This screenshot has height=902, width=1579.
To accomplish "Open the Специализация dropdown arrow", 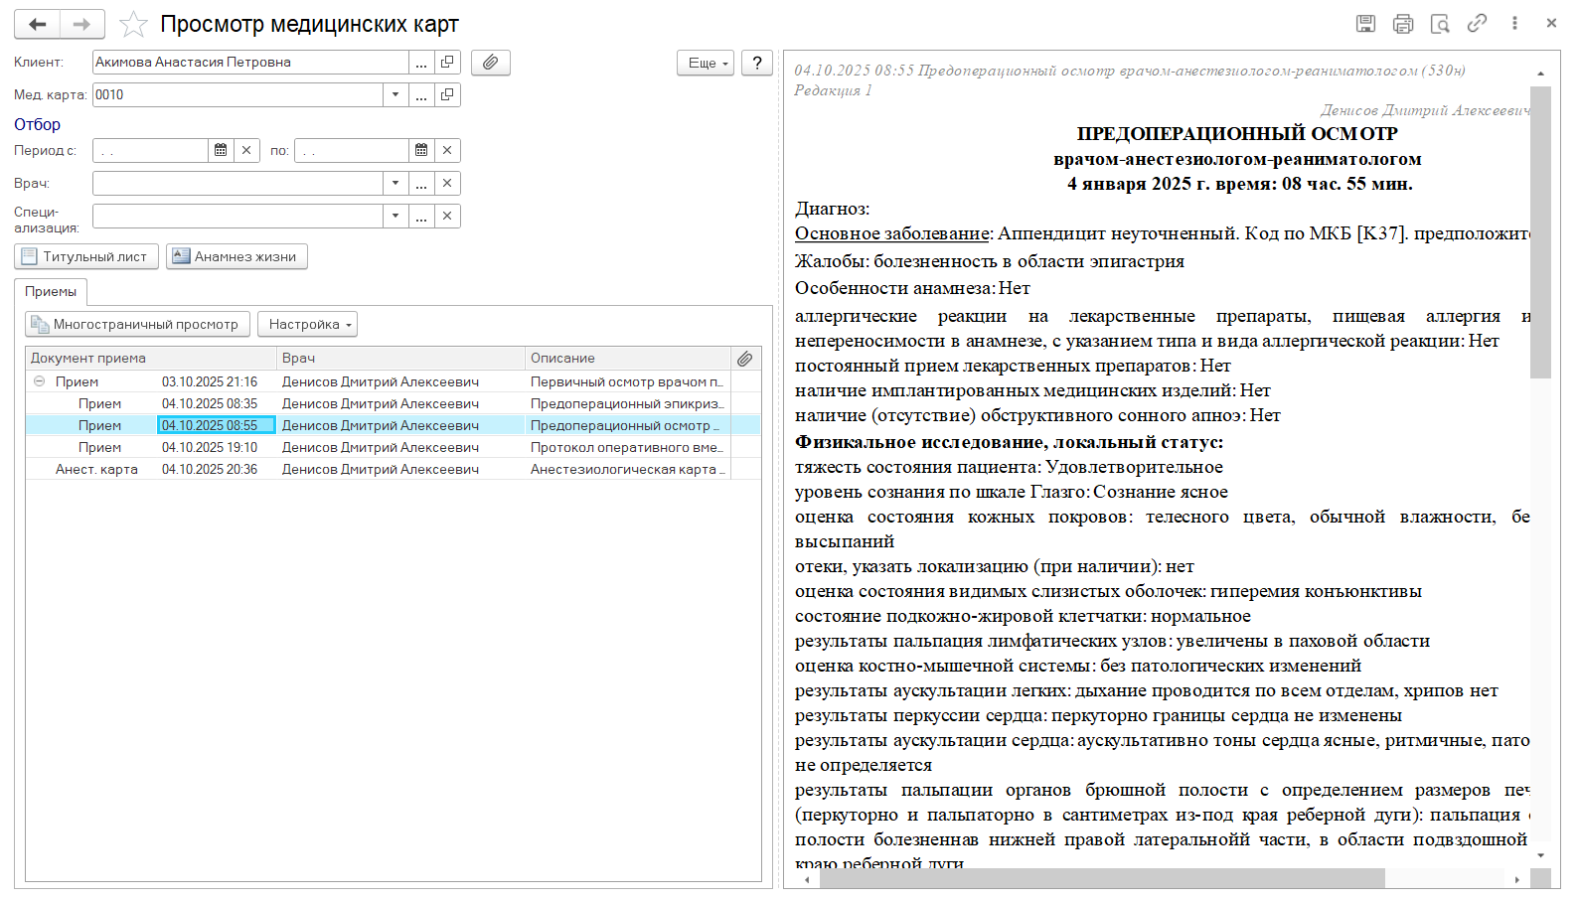I will pyautogui.click(x=395, y=216).
